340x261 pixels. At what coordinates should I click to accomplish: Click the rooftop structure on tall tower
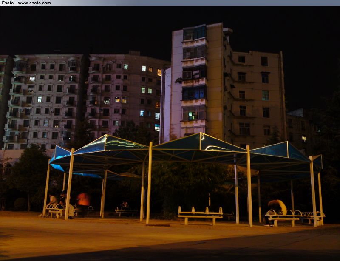[228, 31]
